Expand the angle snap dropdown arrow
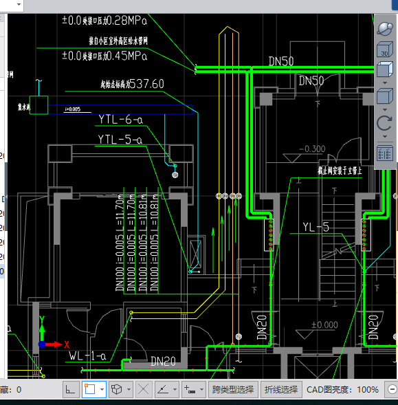This screenshot has height=405, width=398. click(175, 389)
